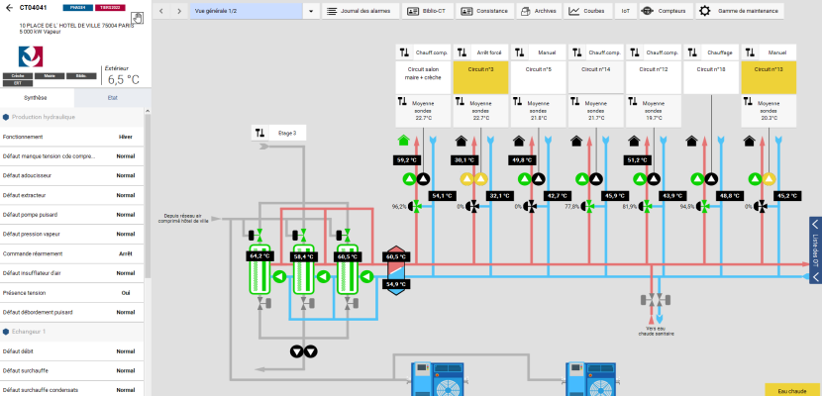Select the Circuit n°14 box
822x396 pixels.
click(596, 77)
